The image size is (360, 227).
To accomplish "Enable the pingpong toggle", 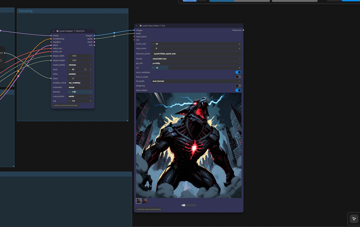I will (238, 86).
